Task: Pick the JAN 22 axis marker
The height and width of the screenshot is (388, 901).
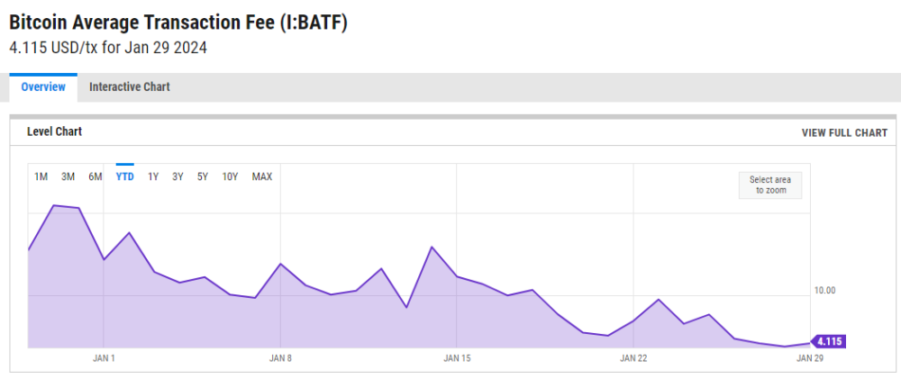Action: point(633,358)
